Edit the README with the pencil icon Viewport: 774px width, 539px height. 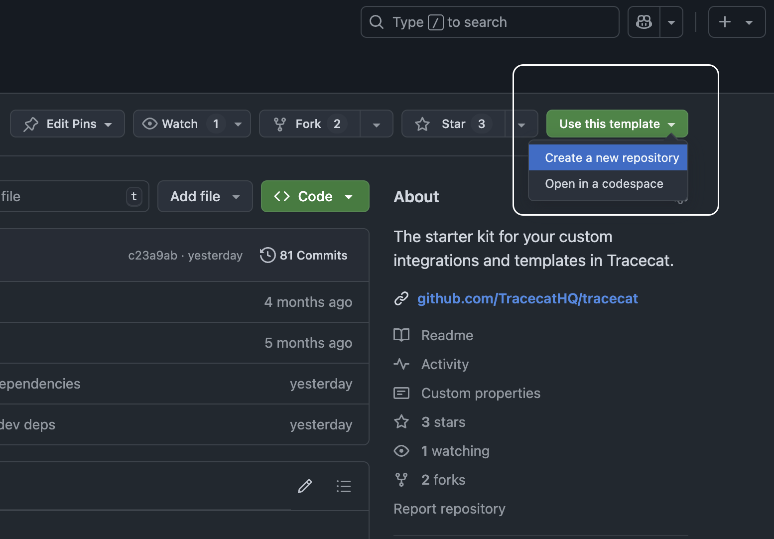(x=305, y=486)
